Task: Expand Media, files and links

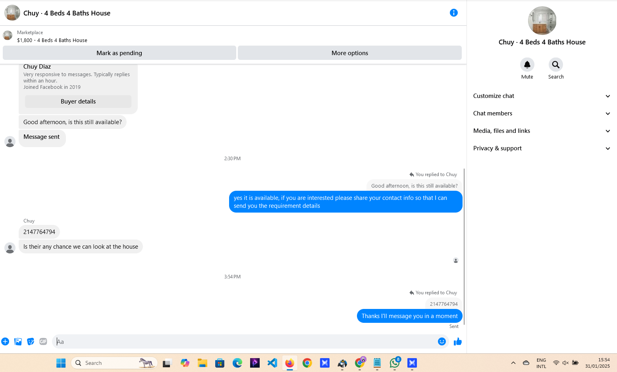Action: pos(542,131)
